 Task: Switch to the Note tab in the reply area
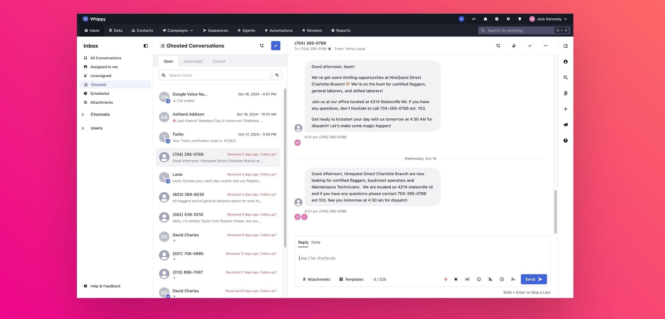point(315,242)
